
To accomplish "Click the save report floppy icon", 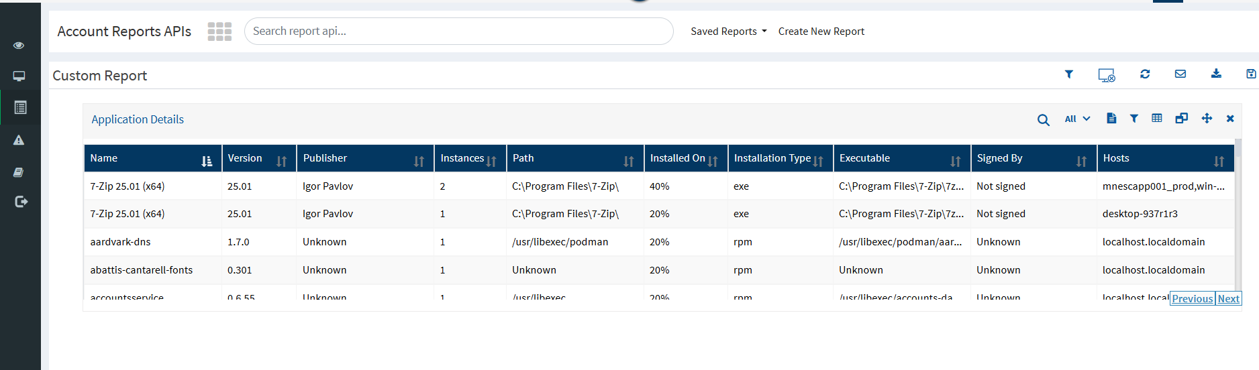I will pos(1251,74).
